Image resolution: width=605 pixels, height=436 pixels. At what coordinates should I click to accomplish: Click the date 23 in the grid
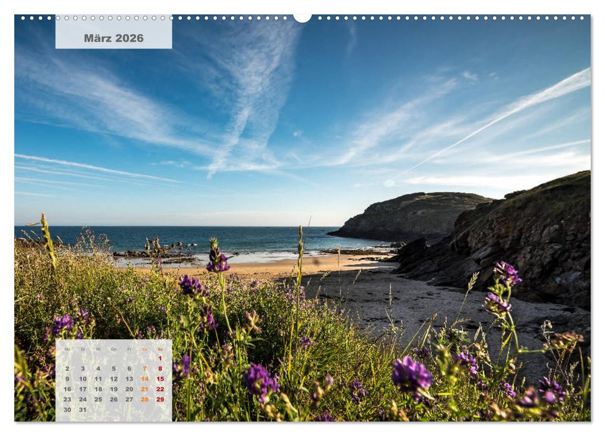coord(68,400)
